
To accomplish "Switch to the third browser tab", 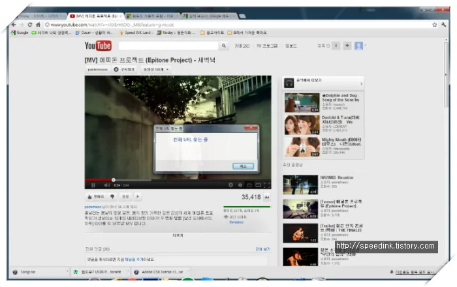I will point(153,16).
